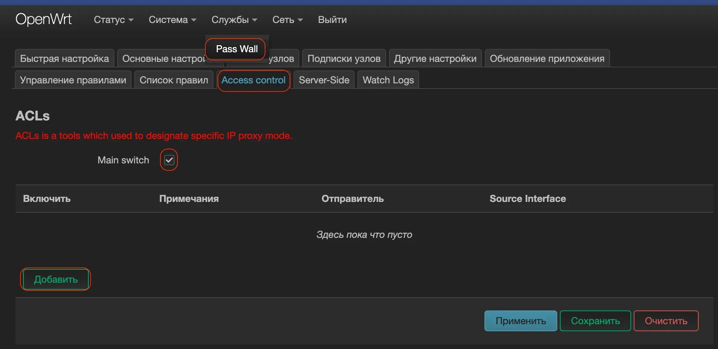The image size is (718, 349).
Task: Click the Main switch label
Action: click(x=123, y=160)
